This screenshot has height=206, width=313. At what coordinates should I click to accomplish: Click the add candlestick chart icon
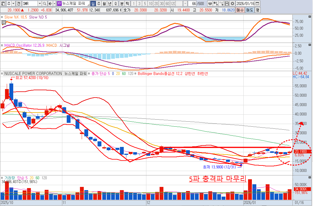click(215, 4)
